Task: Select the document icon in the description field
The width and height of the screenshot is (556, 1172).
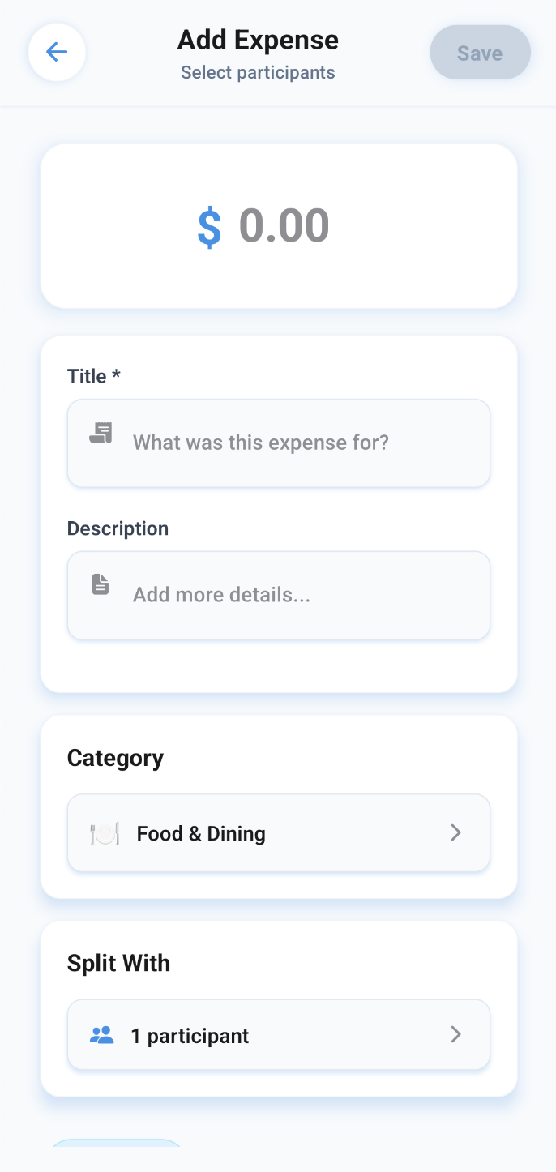Action: click(100, 584)
